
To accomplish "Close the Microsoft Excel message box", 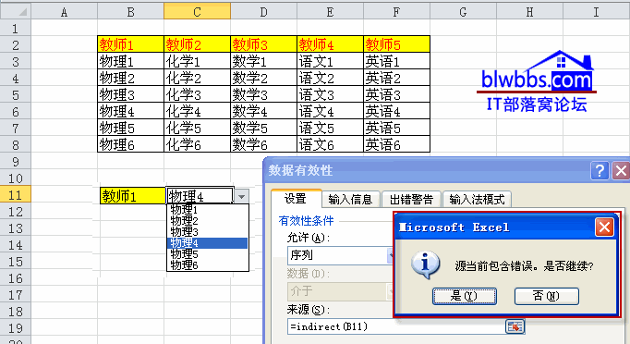I will click(605, 227).
